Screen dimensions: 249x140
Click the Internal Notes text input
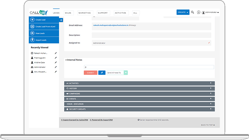(149, 67)
